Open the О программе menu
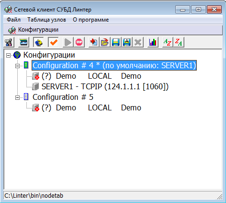Viewport: 226px width, 203px height. [x=91, y=20]
